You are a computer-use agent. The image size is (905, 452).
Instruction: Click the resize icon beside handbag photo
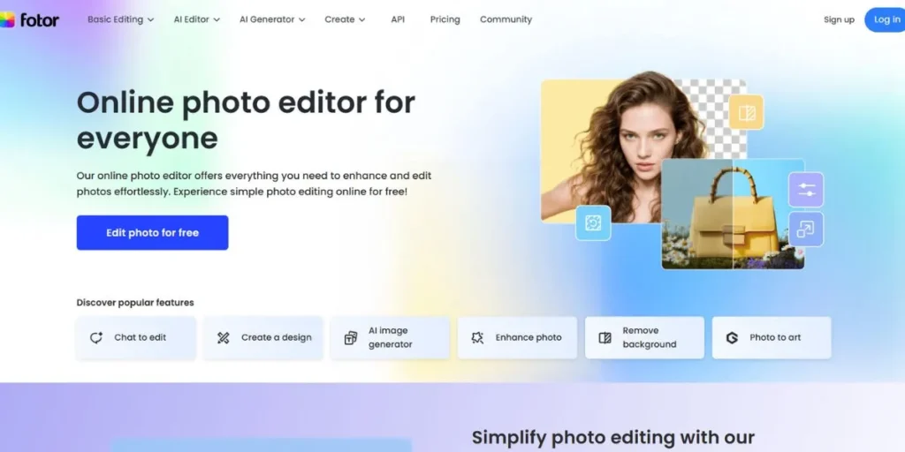pyautogui.click(x=805, y=230)
